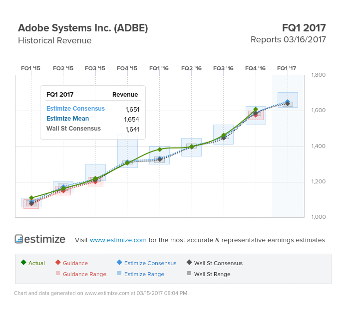342x309 pixels.
Task: Click the pink Guidance Range legend swatch
Action: pos(58,273)
